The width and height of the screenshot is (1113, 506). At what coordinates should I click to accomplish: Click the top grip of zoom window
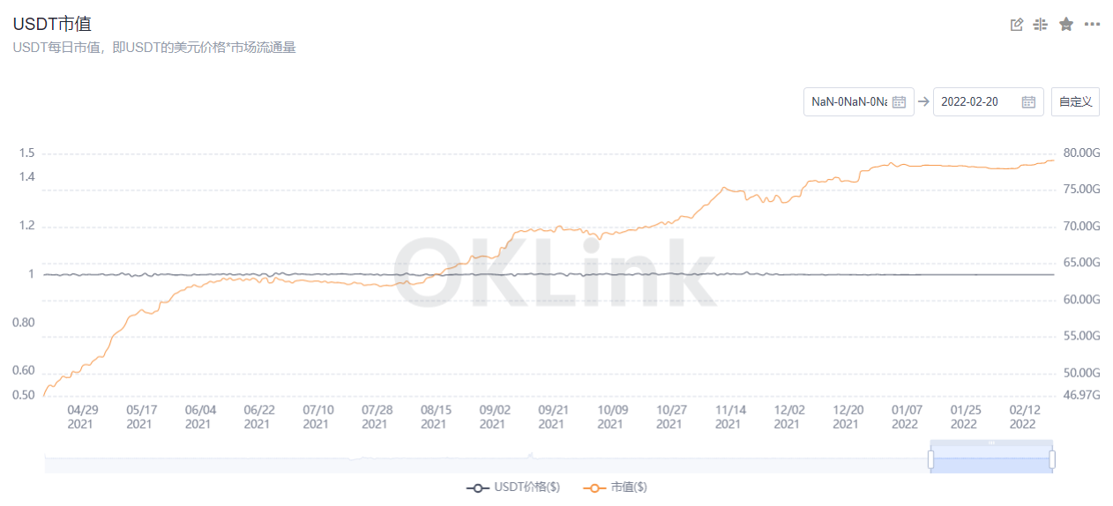coord(991,443)
